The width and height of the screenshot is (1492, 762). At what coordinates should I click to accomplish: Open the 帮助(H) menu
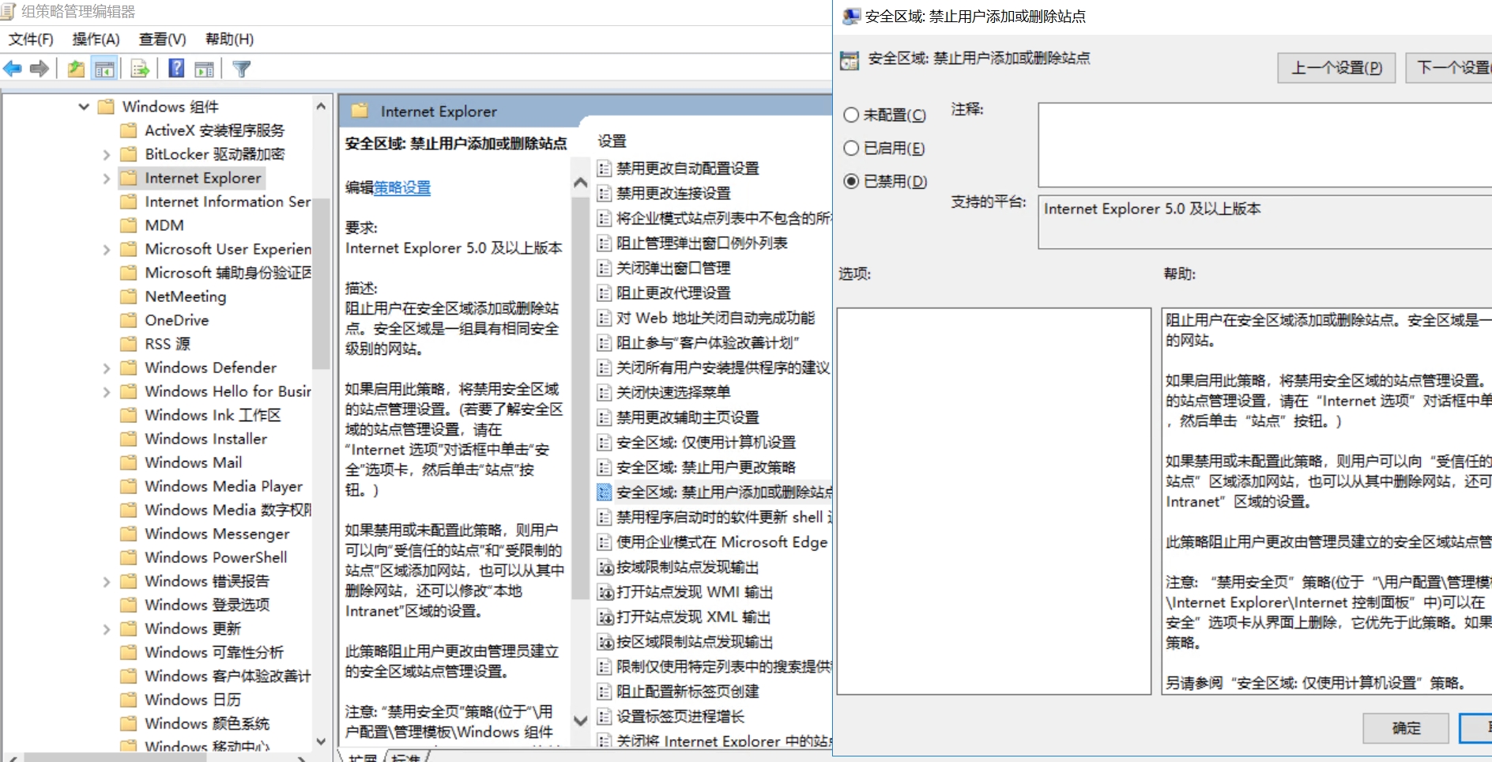pyautogui.click(x=229, y=40)
